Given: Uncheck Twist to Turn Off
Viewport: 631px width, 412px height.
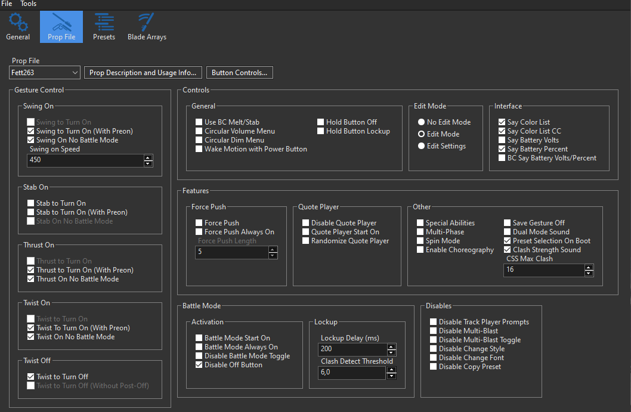Looking at the screenshot, I should [x=31, y=377].
